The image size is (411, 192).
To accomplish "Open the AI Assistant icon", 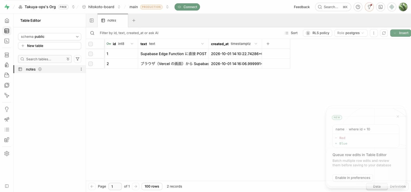I will coord(392,7).
